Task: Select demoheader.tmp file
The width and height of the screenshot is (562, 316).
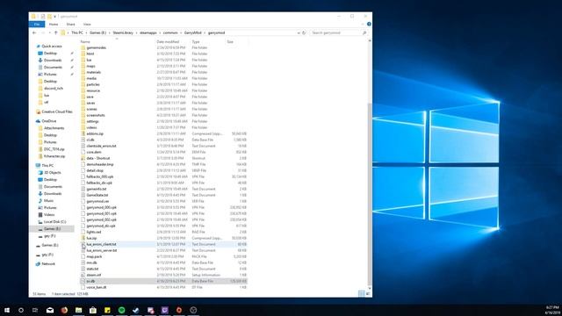Action: tap(99, 164)
